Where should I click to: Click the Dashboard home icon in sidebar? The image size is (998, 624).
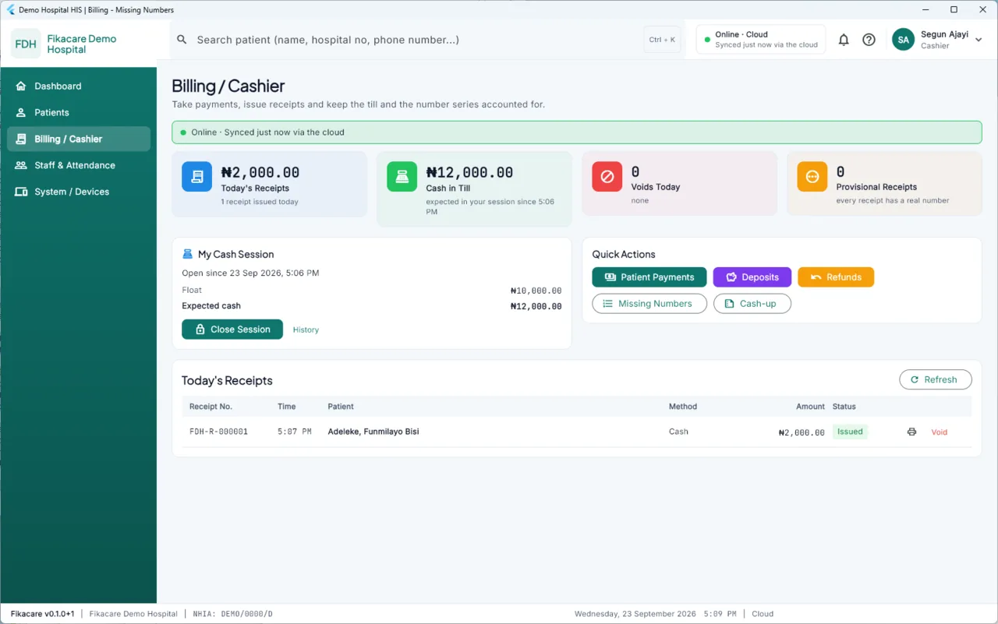coord(21,86)
